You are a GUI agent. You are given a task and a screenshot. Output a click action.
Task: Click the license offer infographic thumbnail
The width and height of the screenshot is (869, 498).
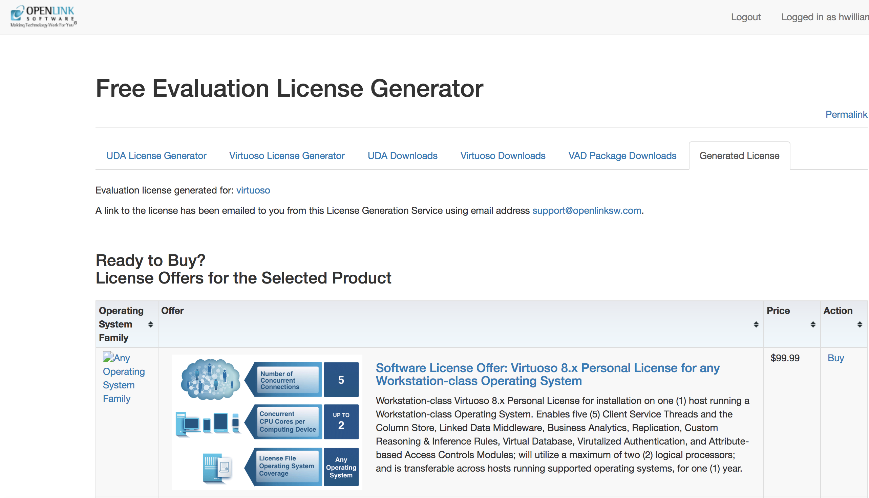tap(267, 422)
